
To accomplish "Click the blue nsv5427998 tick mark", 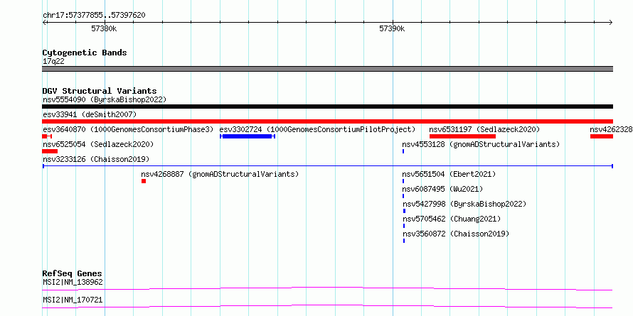I will pyautogui.click(x=404, y=211).
